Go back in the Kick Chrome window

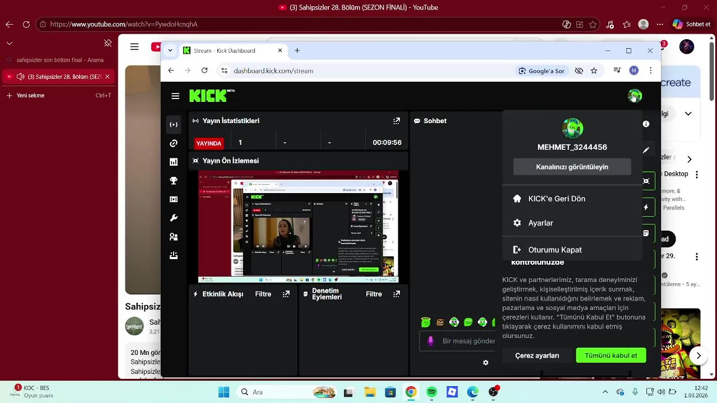(x=171, y=71)
